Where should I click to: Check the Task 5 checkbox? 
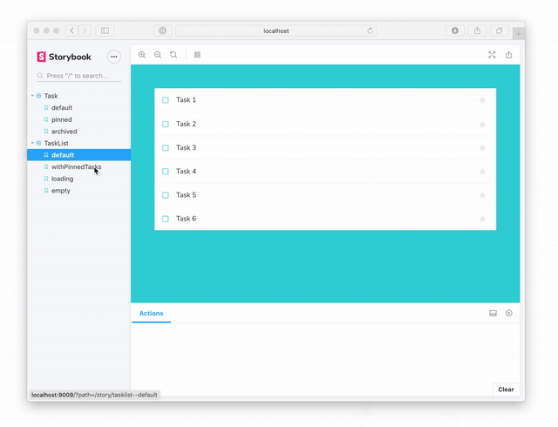166,195
